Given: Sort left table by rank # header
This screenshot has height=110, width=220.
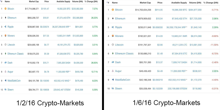Looking at the screenshot, I should click(1, 2).
